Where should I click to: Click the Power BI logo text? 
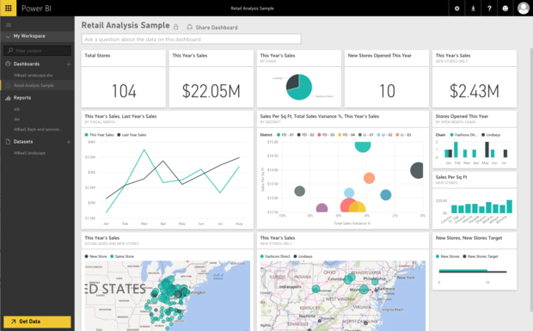[36, 9]
